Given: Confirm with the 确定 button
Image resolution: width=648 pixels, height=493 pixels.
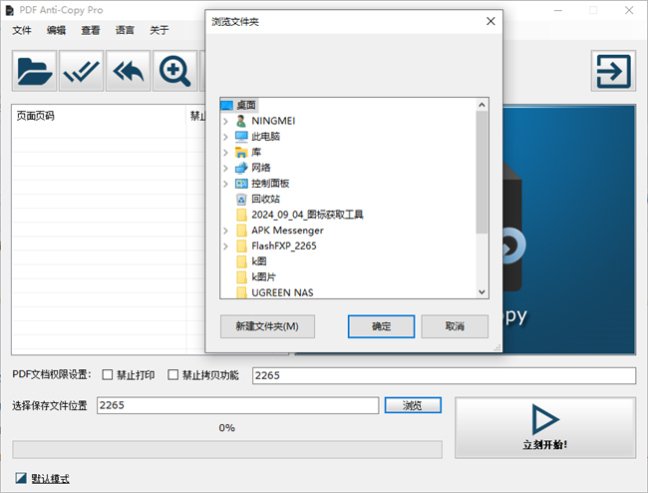Looking at the screenshot, I should point(381,326).
